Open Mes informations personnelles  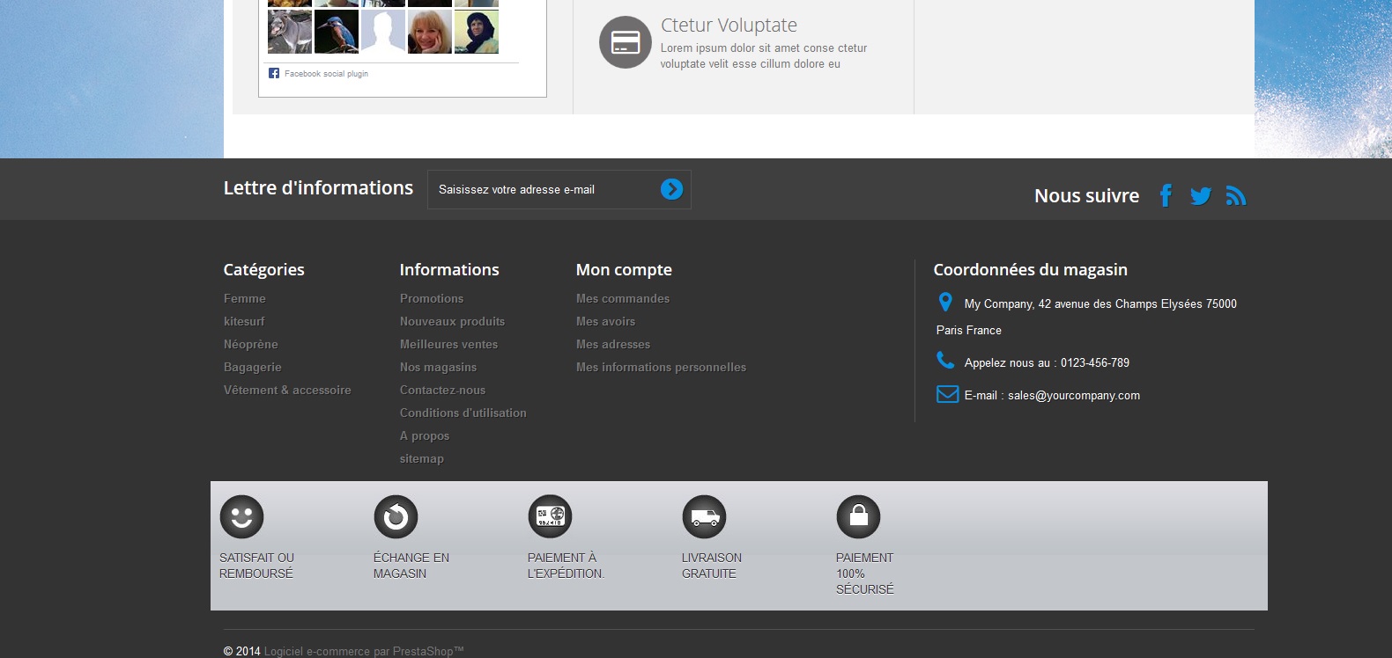(x=662, y=367)
